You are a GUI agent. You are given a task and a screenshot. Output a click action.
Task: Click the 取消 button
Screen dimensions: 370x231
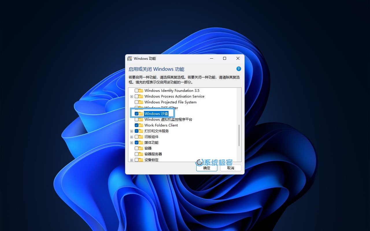pyautogui.click(x=231, y=168)
